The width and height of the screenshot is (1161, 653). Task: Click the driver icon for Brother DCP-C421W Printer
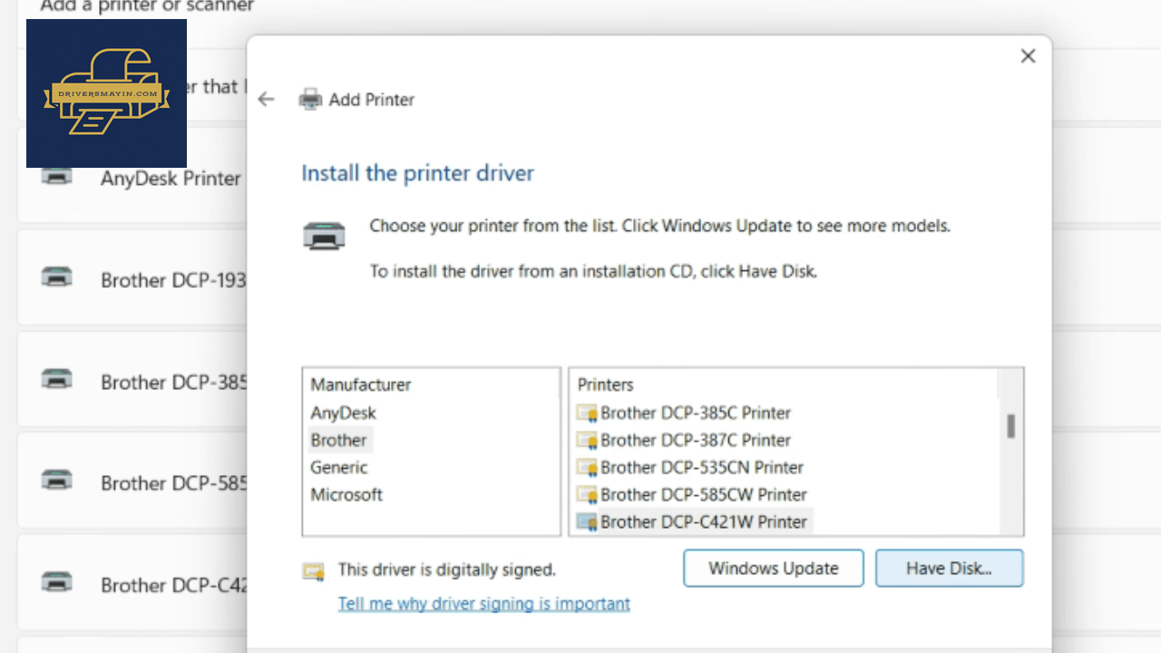[x=588, y=522]
